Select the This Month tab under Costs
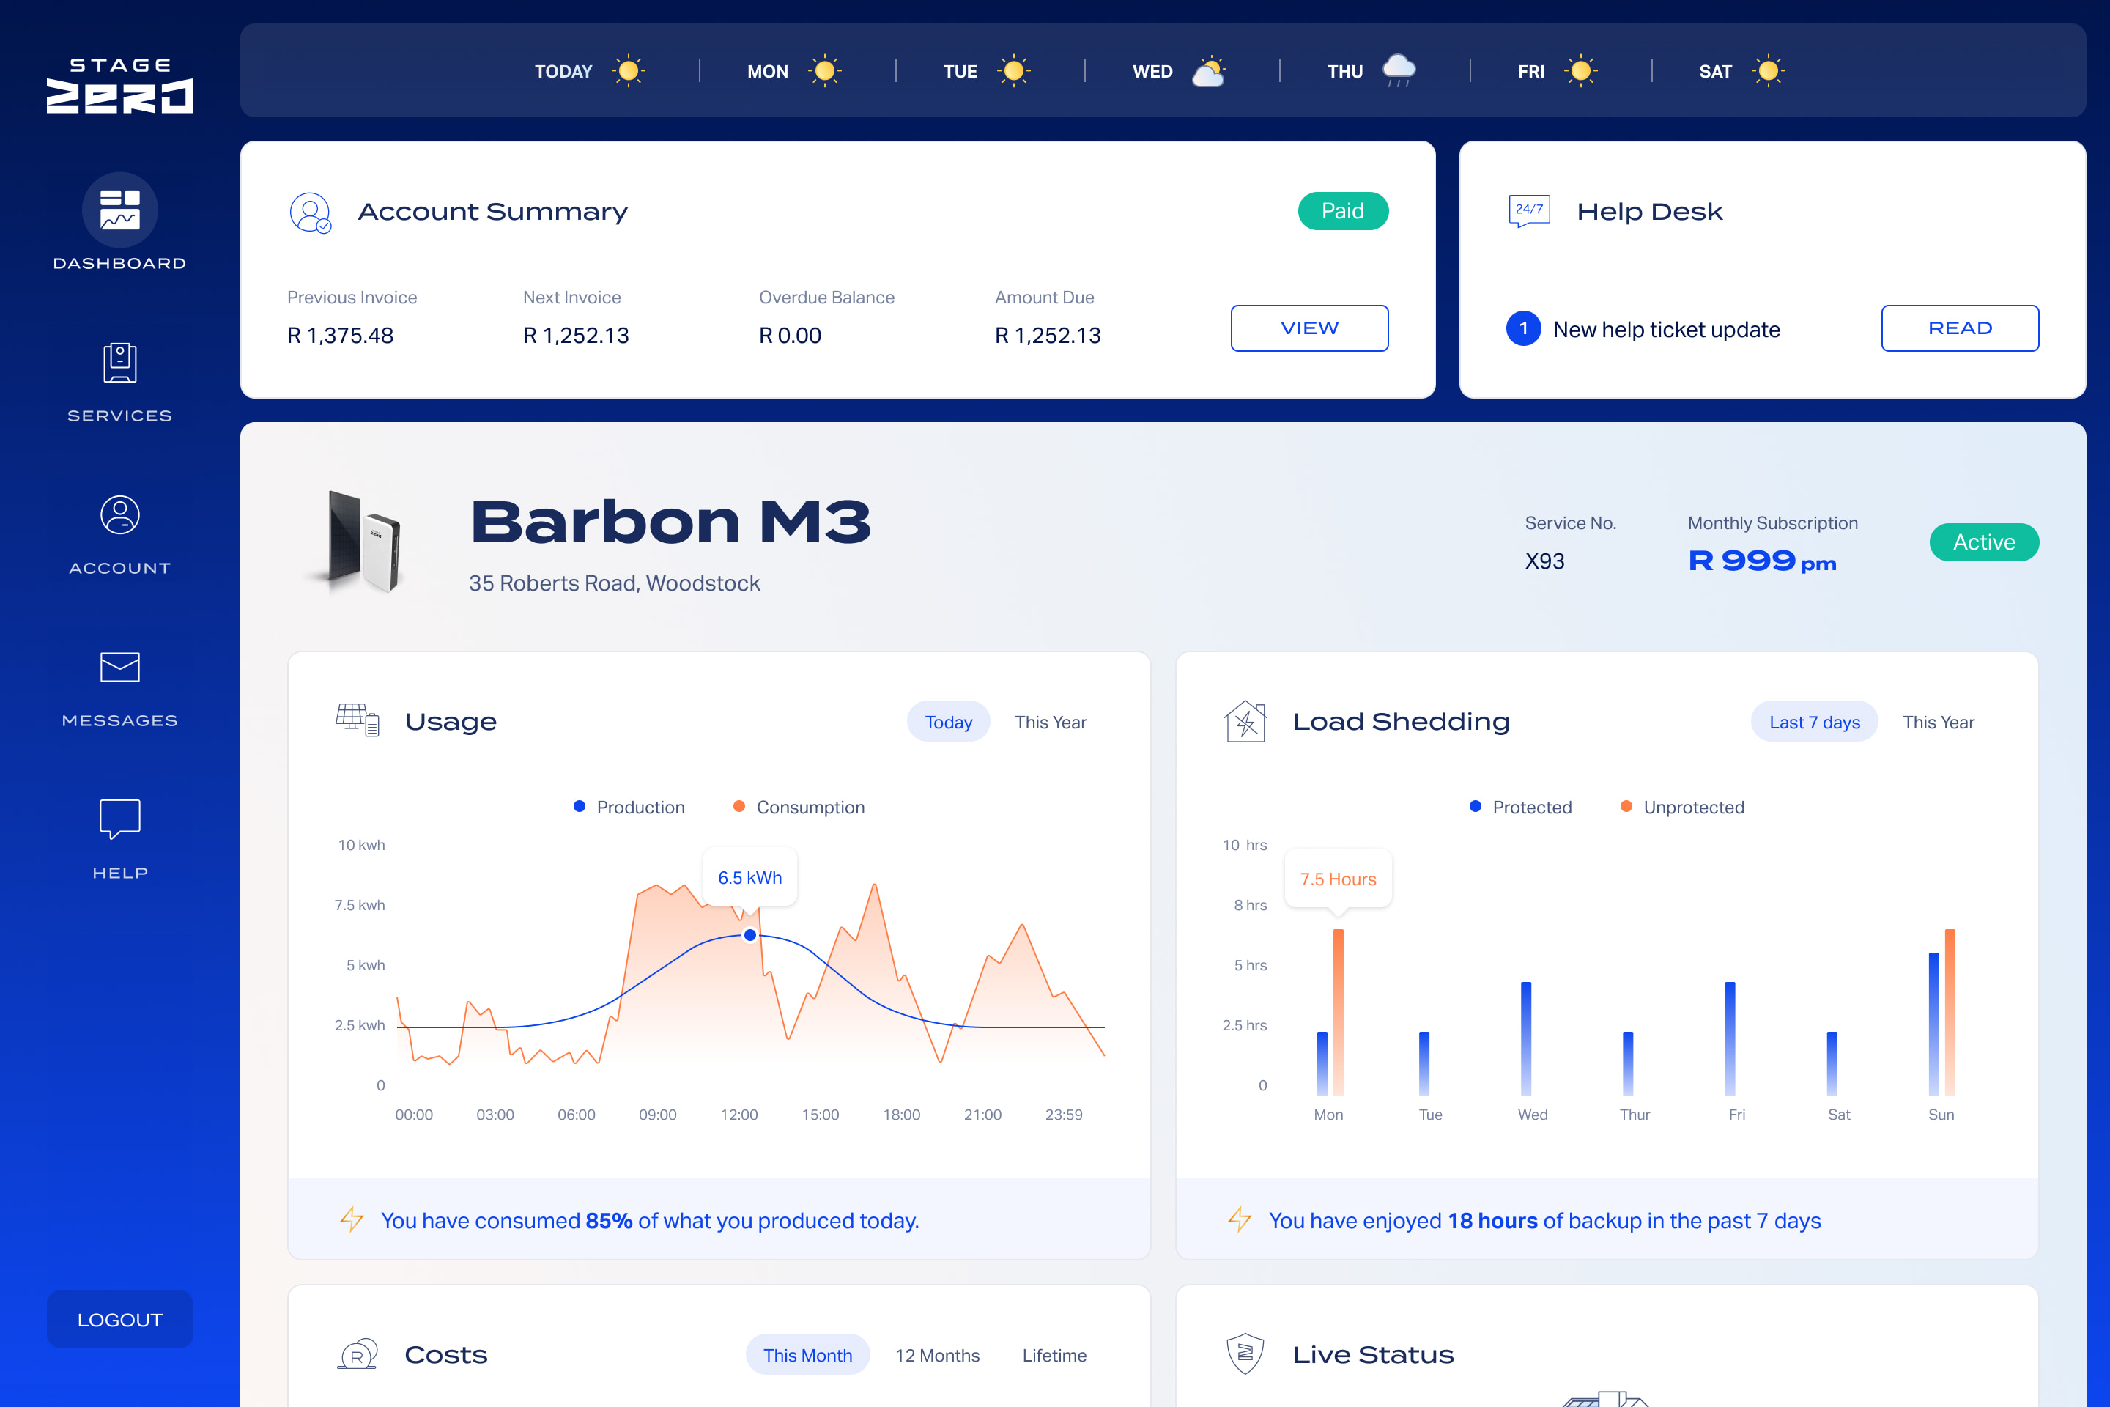 tap(807, 1355)
